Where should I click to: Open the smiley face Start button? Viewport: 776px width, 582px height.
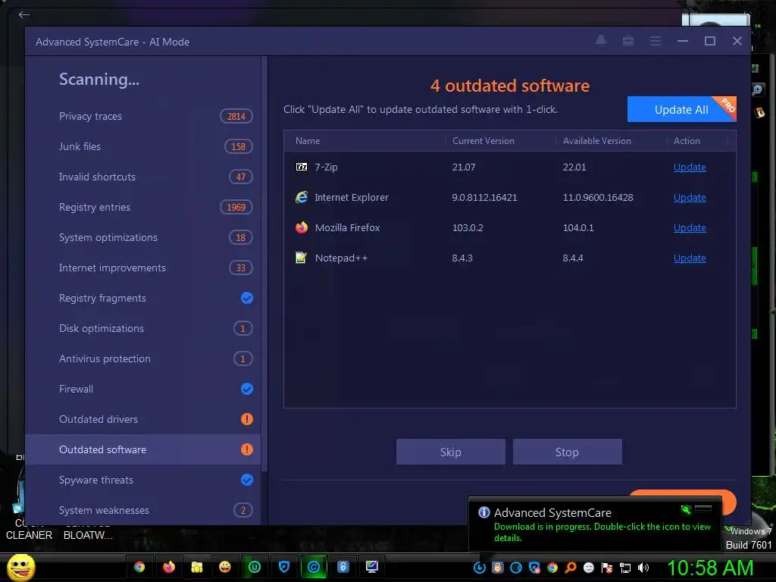click(x=21, y=567)
